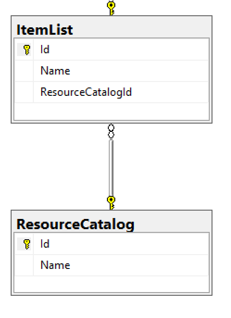Select the ItemList table title bar
Image resolution: width=231 pixels, height=318 pixels.
pyautogui.click(x=112, y=27)
